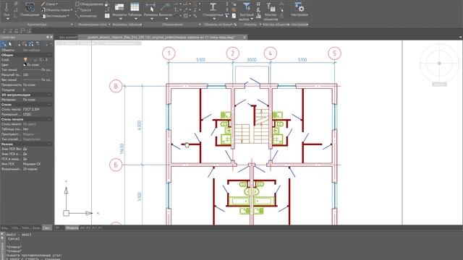
Task: Click the Быстрый выбор filter funnel icon
Action: (247, 6)
